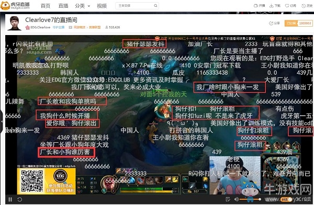Screen dimensions: 314x205
Task: Expand the 分类 category dropdown
Action: click(83, 6)
